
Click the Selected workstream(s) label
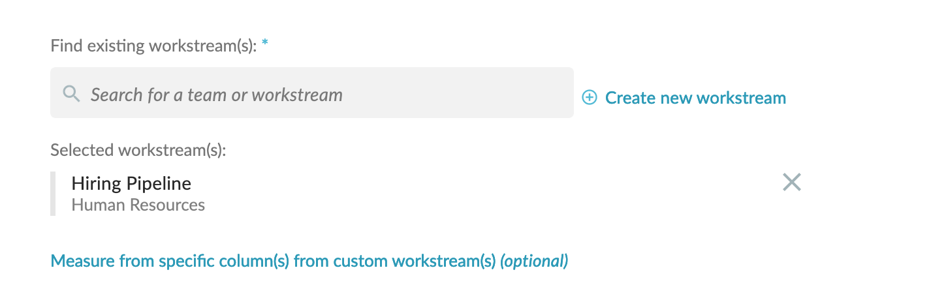click(138, 150)
